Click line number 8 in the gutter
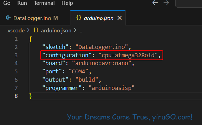Screen dimensions: 202x125 click(x=16, y=96)
